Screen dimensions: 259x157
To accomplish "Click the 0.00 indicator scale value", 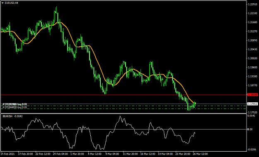I will tap(250, 129).
